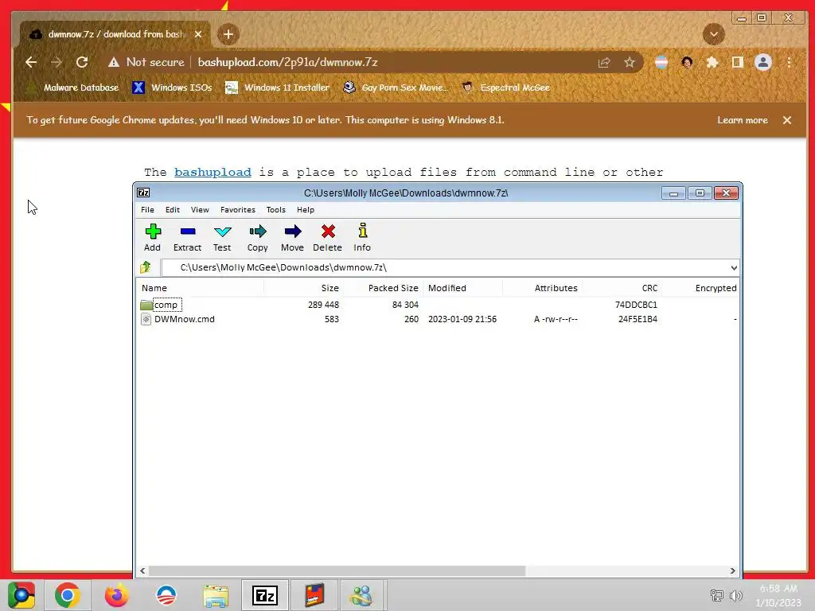815x611 pixels.
Task: Click the size value 289 448
Action: (323, 305)
